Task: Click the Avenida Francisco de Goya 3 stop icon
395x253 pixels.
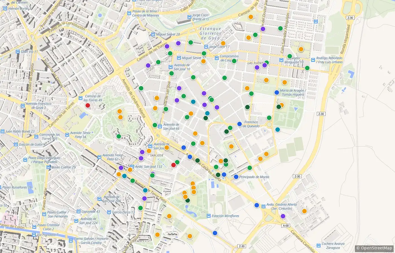Action: click(23, 105)
